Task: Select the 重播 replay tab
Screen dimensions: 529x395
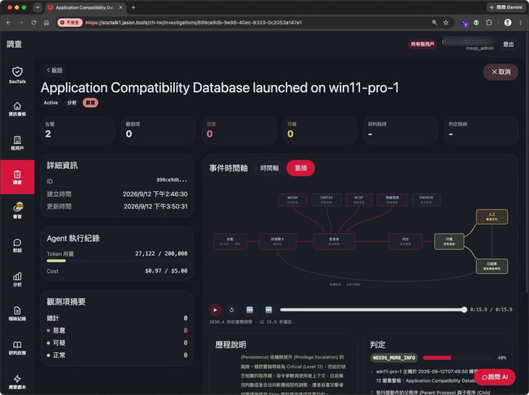Action: (301, 168)
